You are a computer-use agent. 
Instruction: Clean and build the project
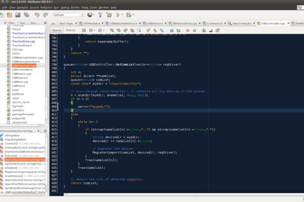click(109, 15)
